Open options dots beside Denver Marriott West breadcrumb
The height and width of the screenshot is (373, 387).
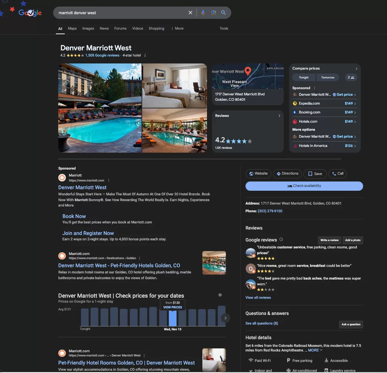point(144,356)
